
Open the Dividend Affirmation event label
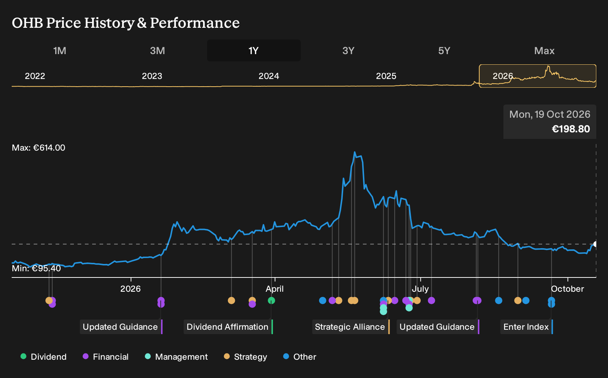228,327
